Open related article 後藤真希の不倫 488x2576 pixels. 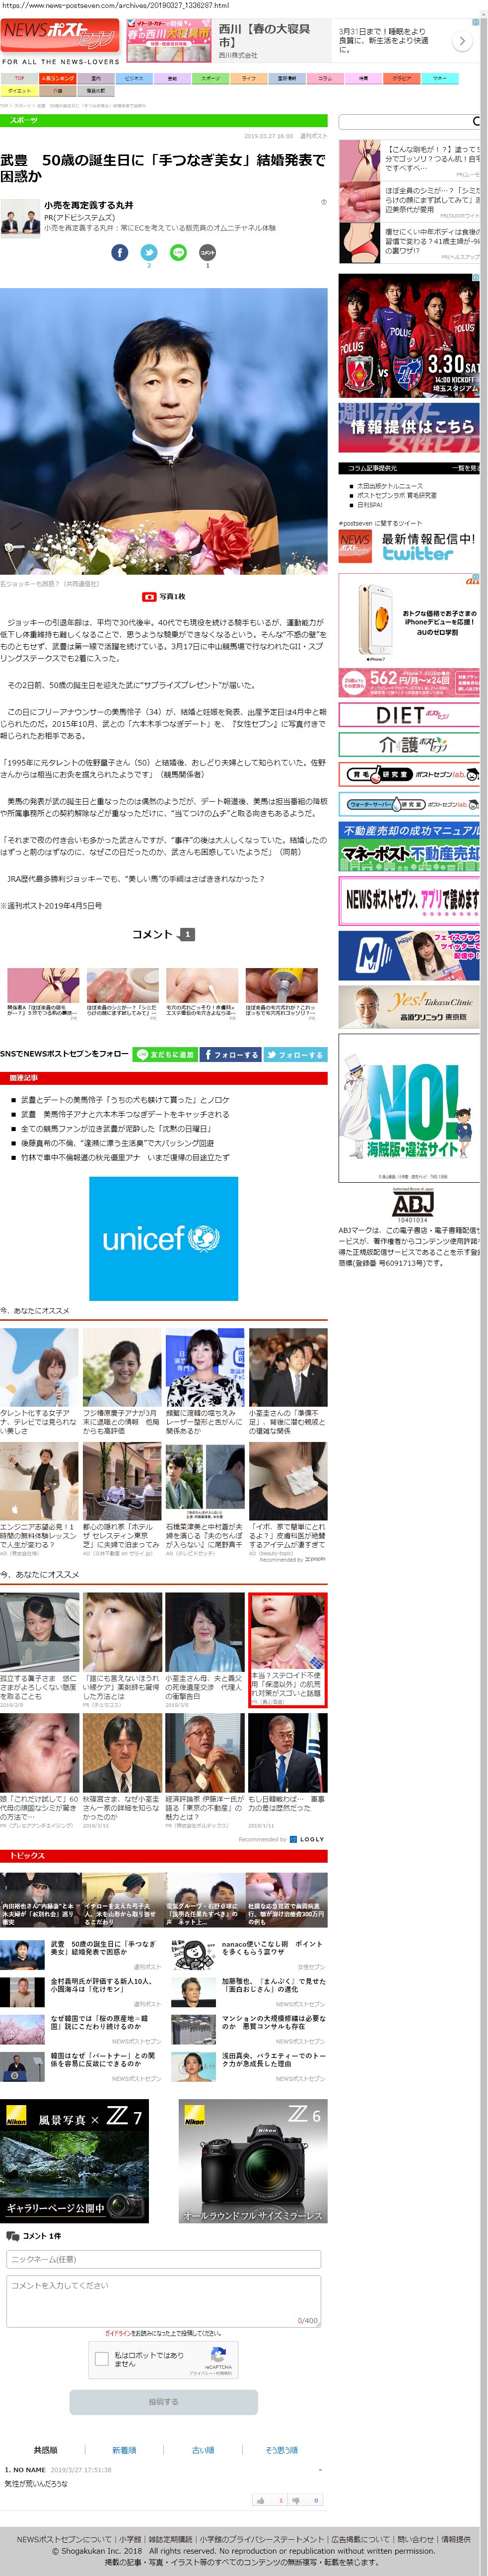point(117,1142)
